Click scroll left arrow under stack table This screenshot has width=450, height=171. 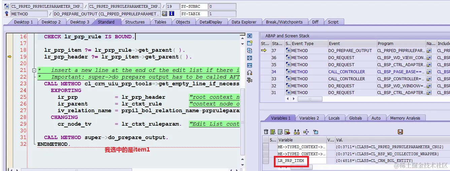[288, 99]
